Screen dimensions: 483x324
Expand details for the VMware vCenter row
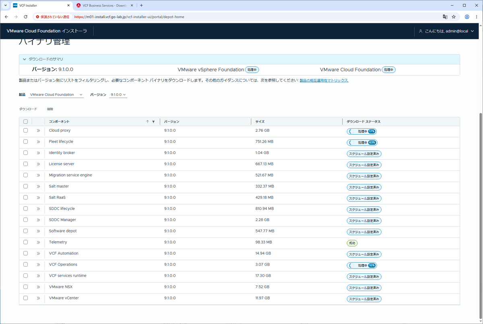click(x=38, y=298)
